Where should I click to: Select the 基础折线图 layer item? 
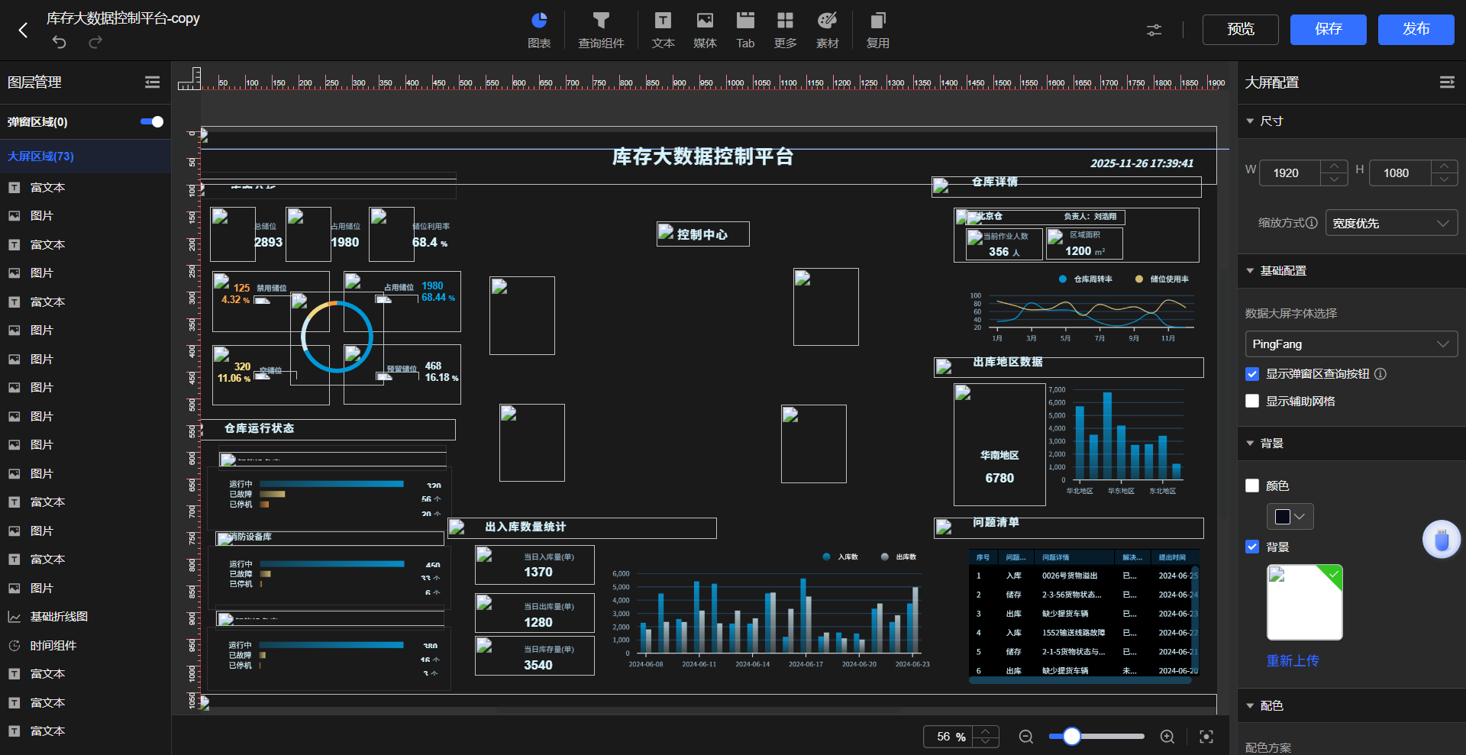tap(59, 617)
